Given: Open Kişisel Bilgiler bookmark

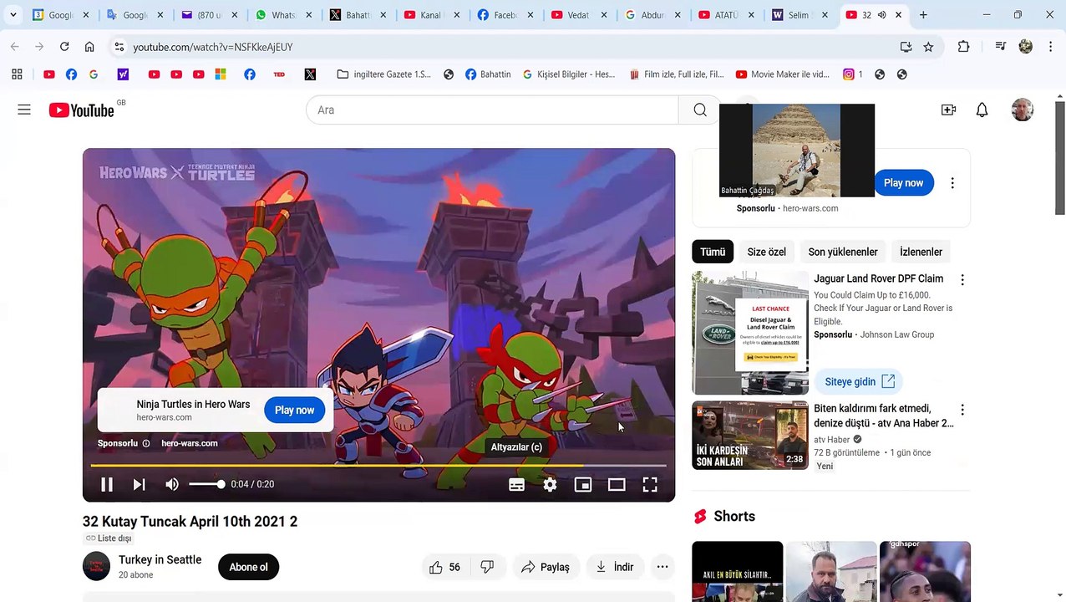Looking at the screenshot, I should 569,74.
